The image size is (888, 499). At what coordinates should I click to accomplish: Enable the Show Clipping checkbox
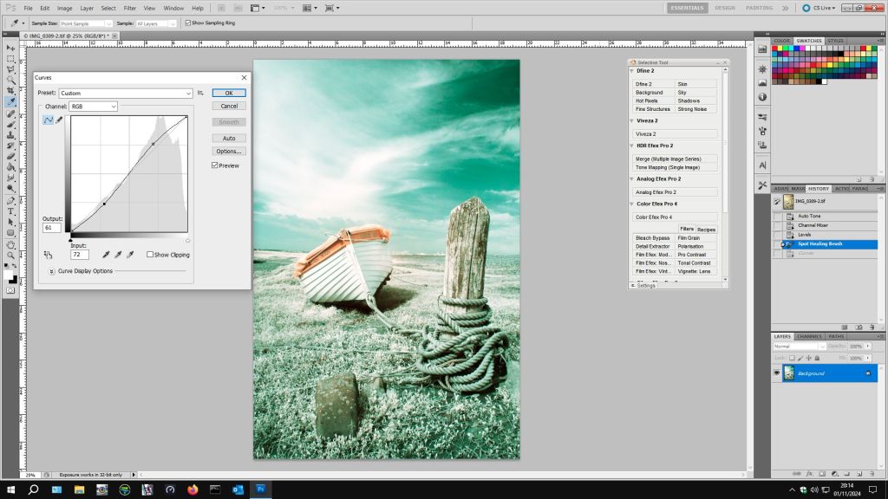click(x=150, y=255)
